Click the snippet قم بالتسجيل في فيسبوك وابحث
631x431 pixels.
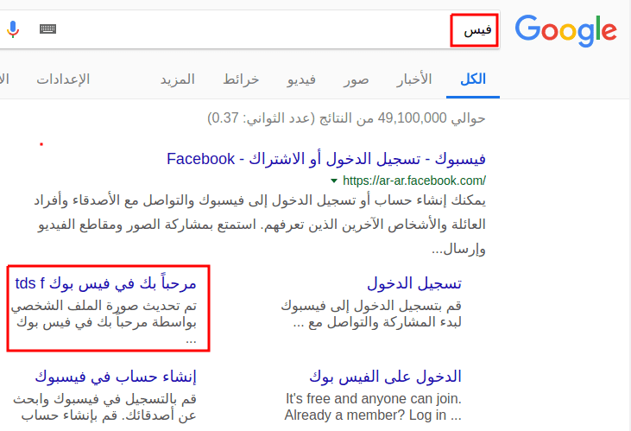pyautogui.click(x=104, y=407)
